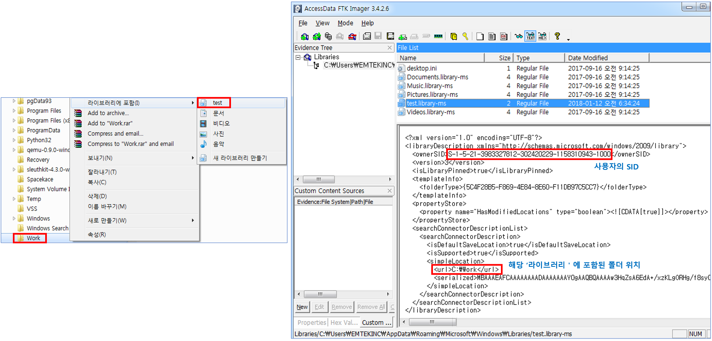Switch to the Hex Value tab
This screenshot has width=712, height=341.
[344, 323]
